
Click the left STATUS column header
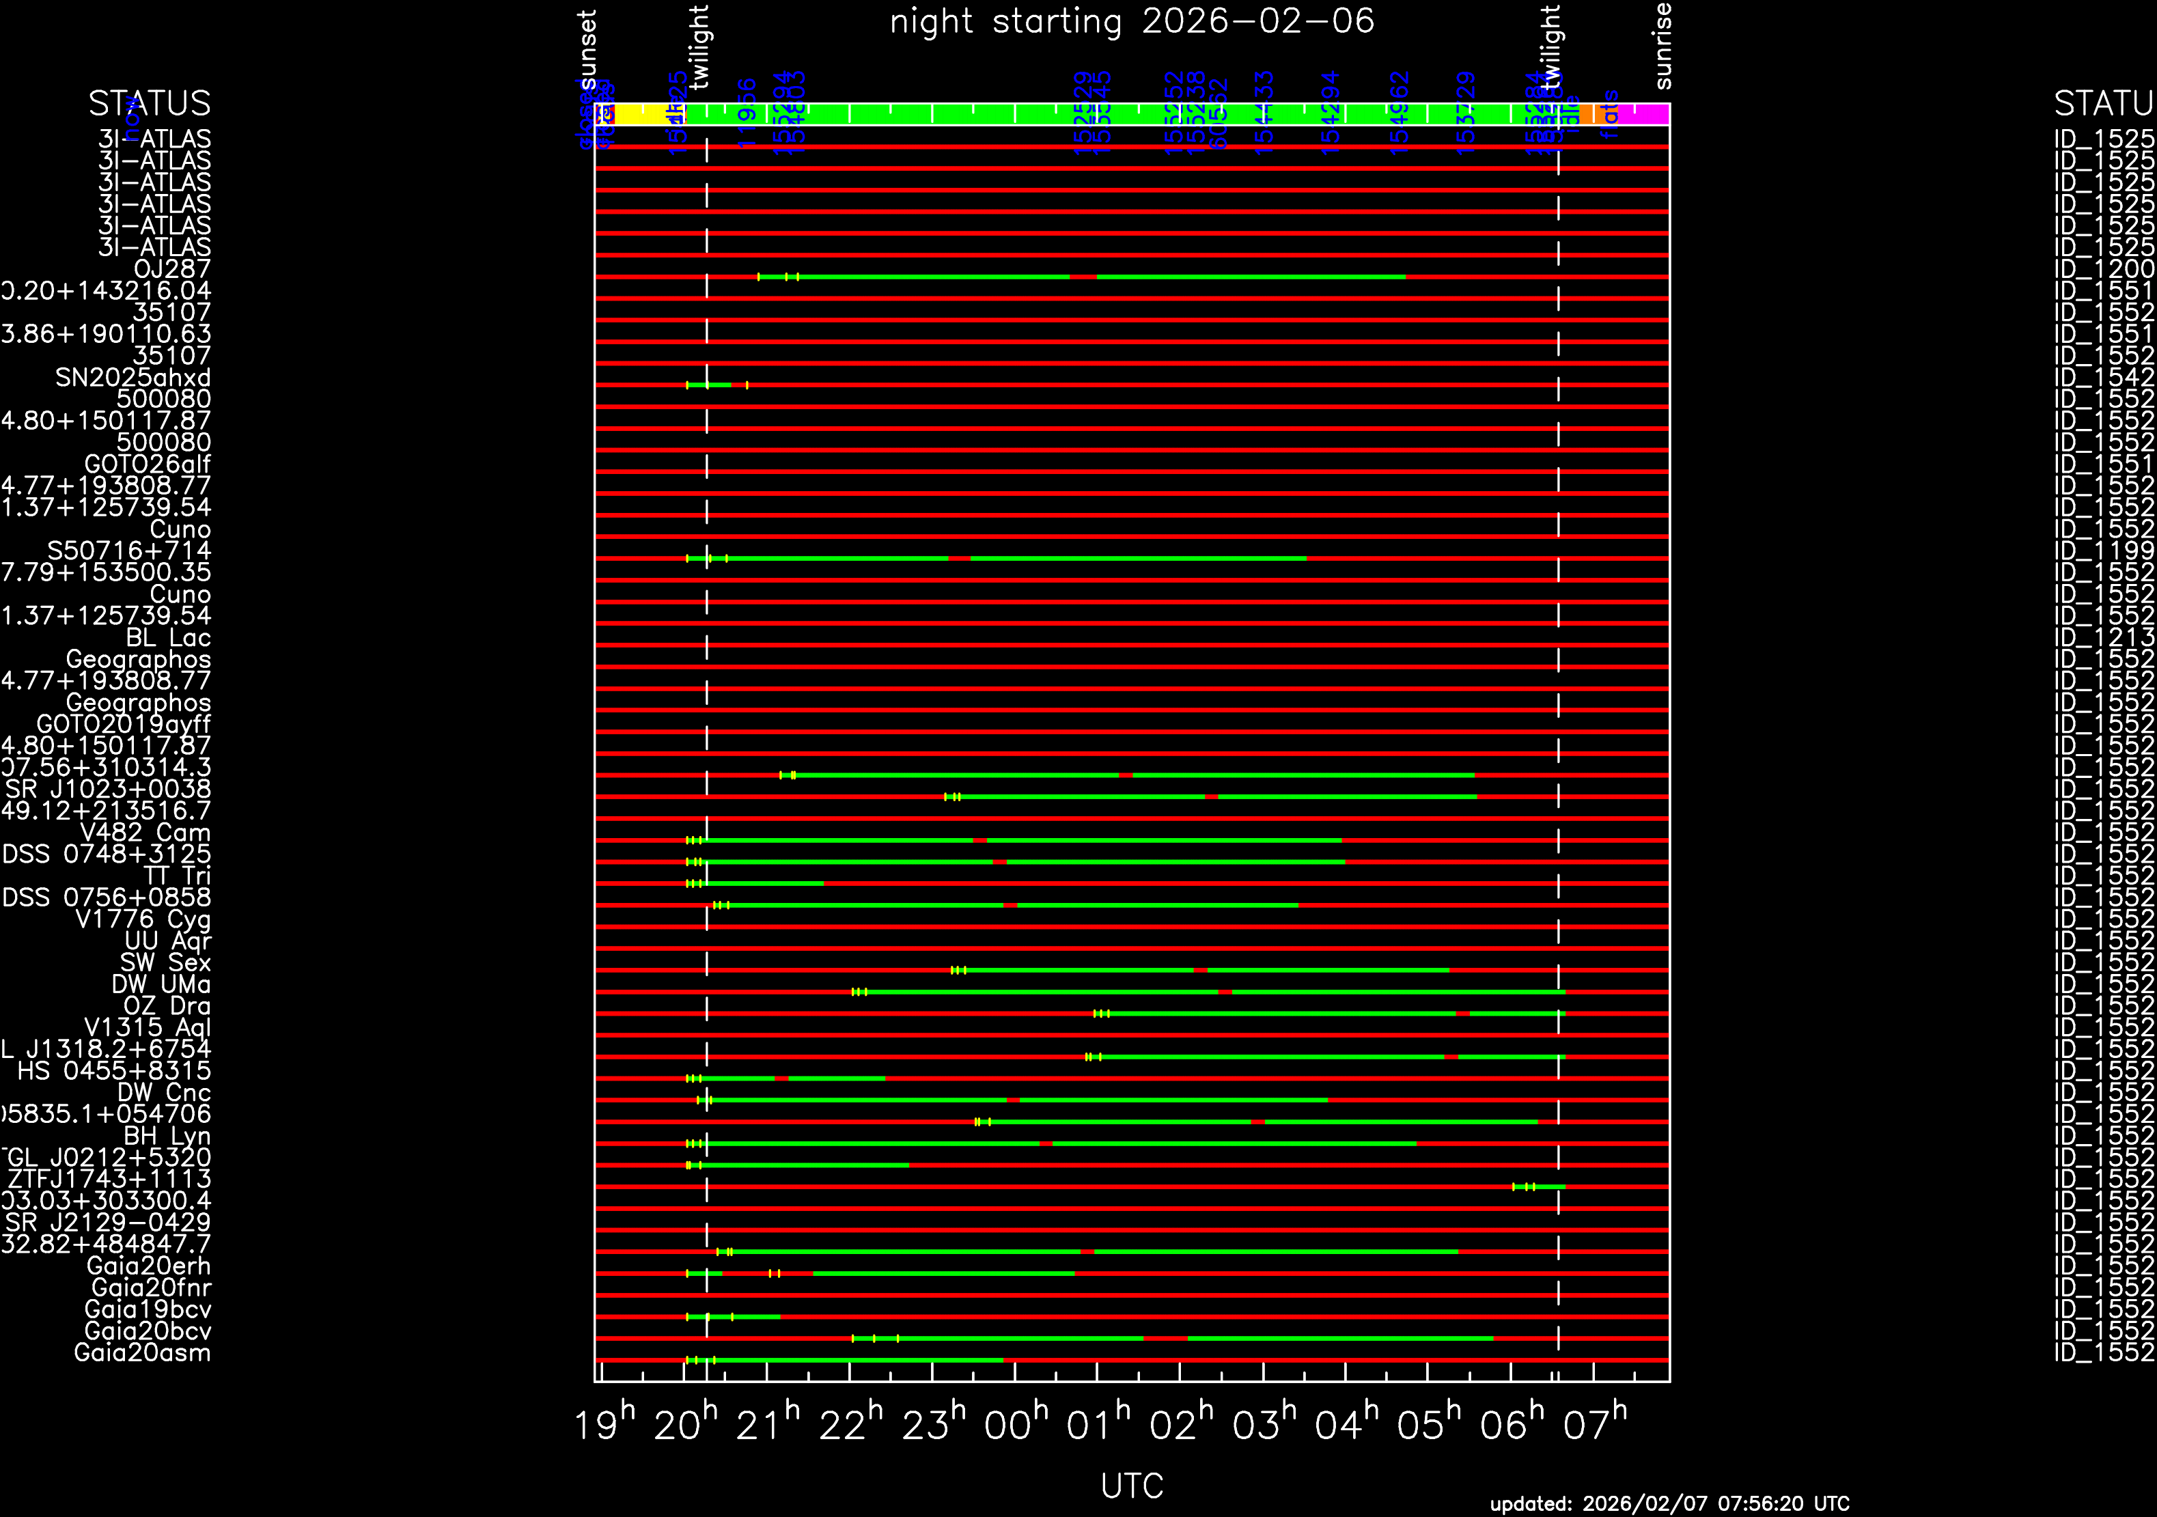(x=150, y=103)
